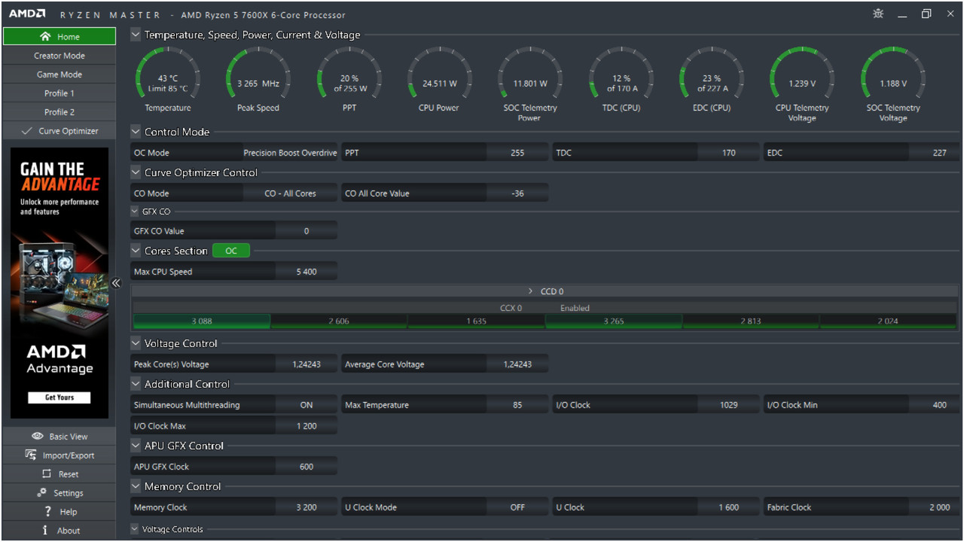Viewport: 964px width, 542px height.
Task: Collapse the Additional Control section
Action: click(136, 384)
